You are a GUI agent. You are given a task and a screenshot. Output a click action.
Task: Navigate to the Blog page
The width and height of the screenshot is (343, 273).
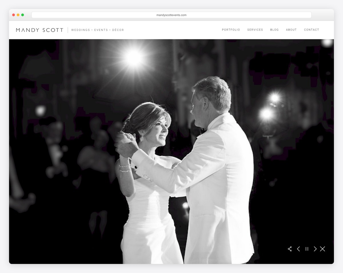274,30
